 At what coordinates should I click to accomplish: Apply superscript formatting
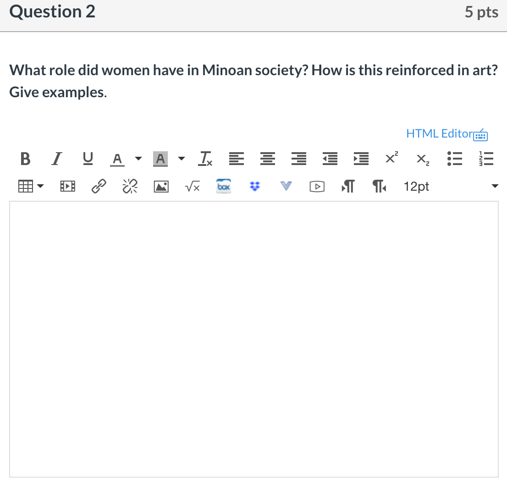tap(391, 158)
